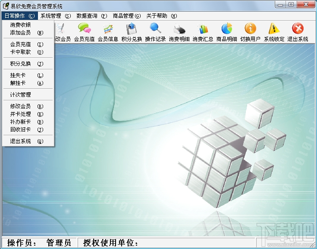Choose 并卡处理 menu entry
317x249 pixels.
tap(28, 114)
